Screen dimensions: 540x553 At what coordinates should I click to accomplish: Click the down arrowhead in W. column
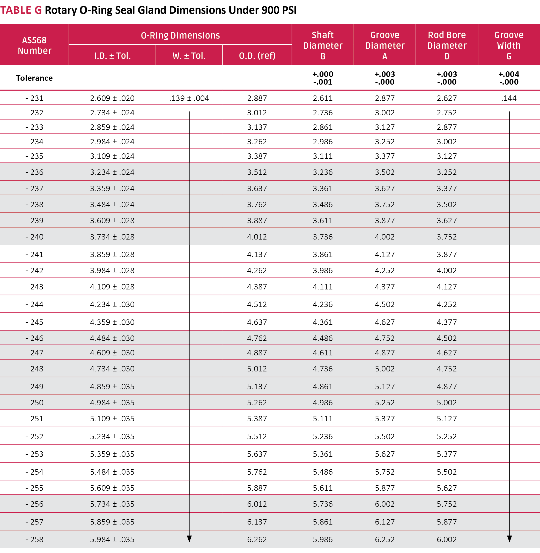(x=189, y=539)
